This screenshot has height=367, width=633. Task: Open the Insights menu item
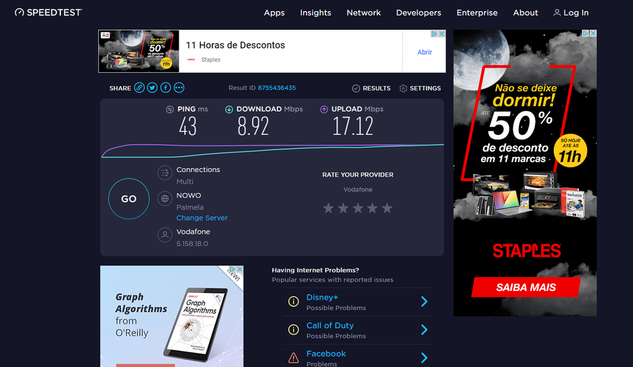[316, 13]
